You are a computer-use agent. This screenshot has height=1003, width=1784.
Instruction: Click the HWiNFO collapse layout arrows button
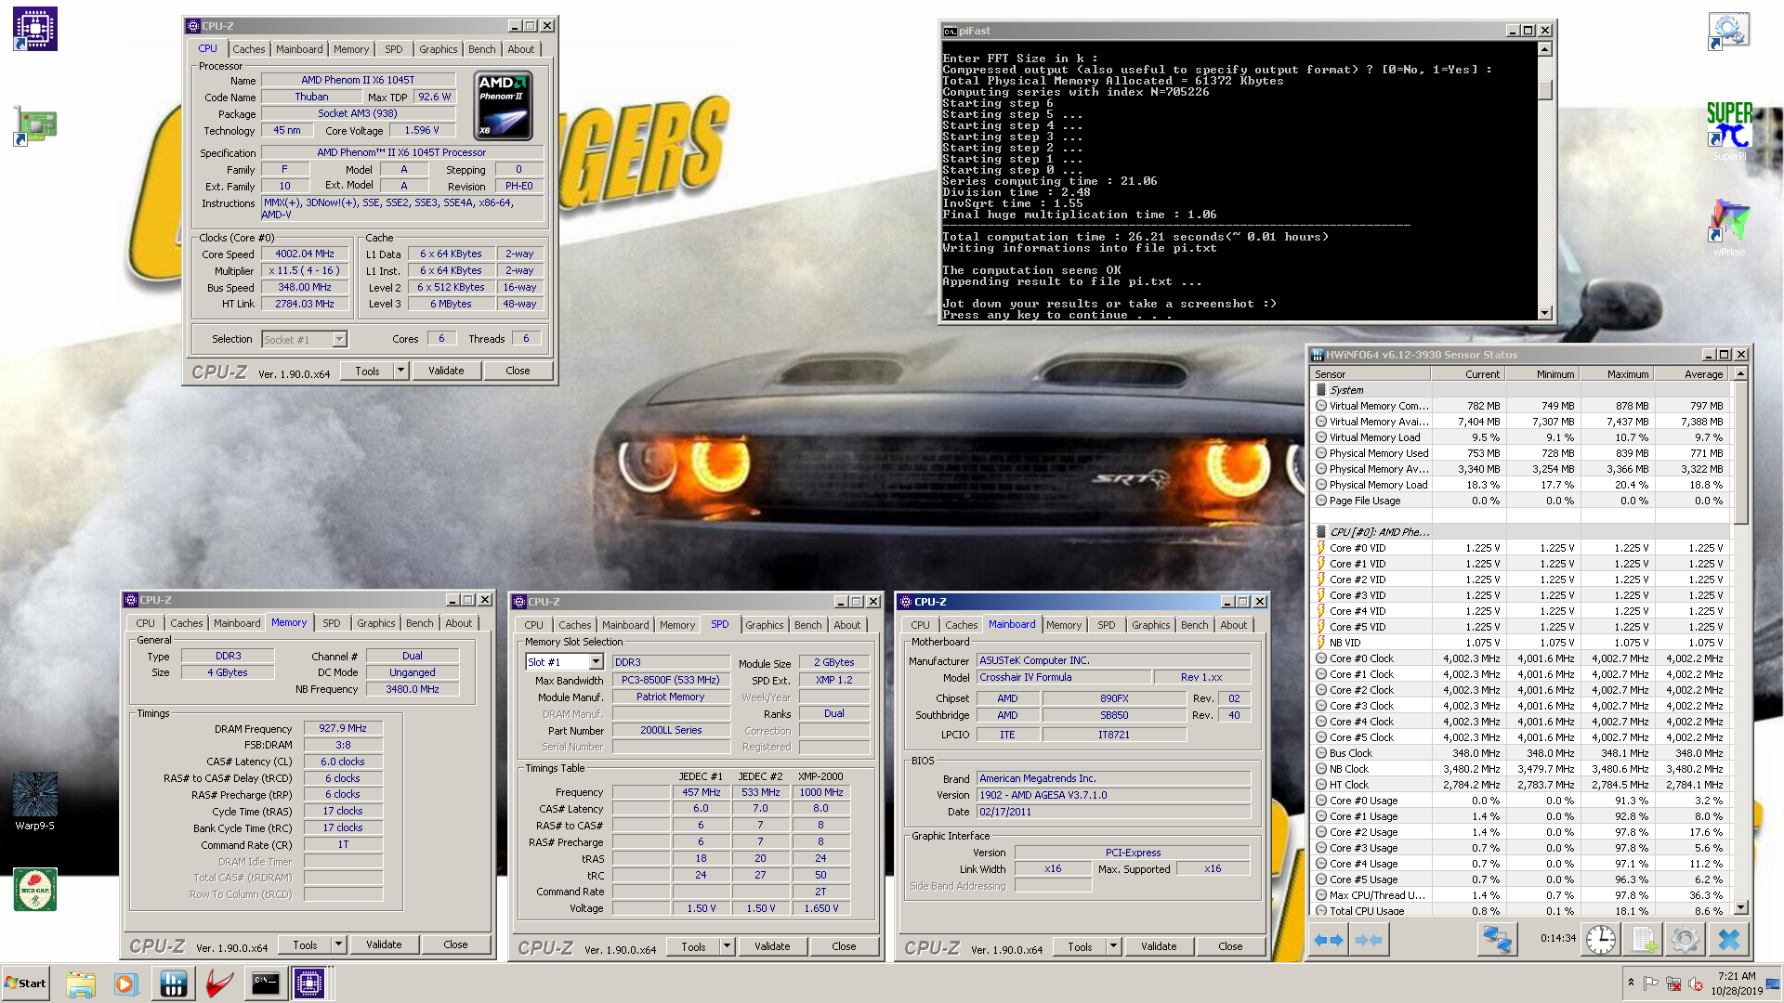[1369, 940]
